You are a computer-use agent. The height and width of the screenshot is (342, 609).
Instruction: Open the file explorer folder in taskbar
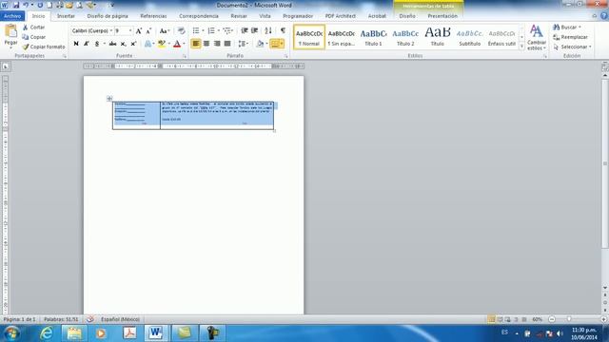point(74,333)
